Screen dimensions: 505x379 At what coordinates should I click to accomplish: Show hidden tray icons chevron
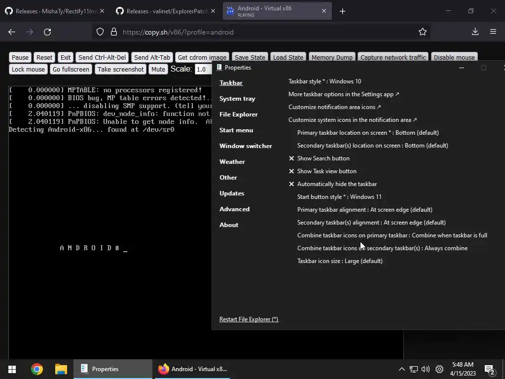tap(401, 369)
